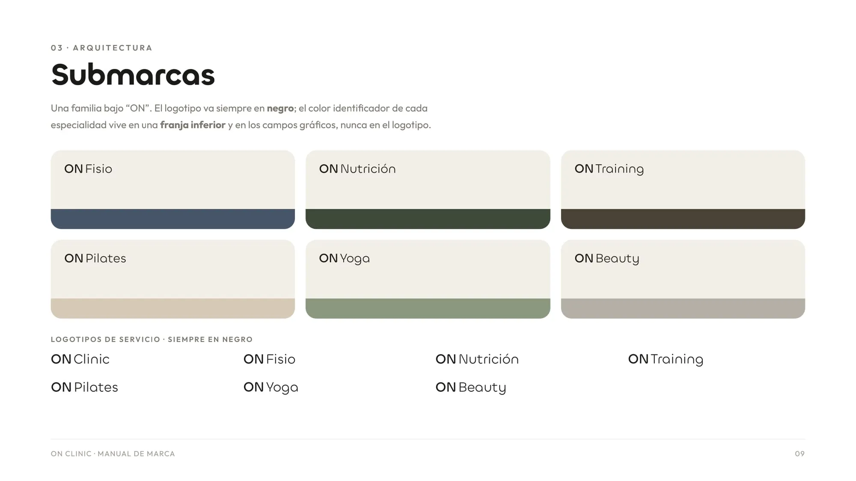Click the dark brown strip of ON Training

[683, 219]
